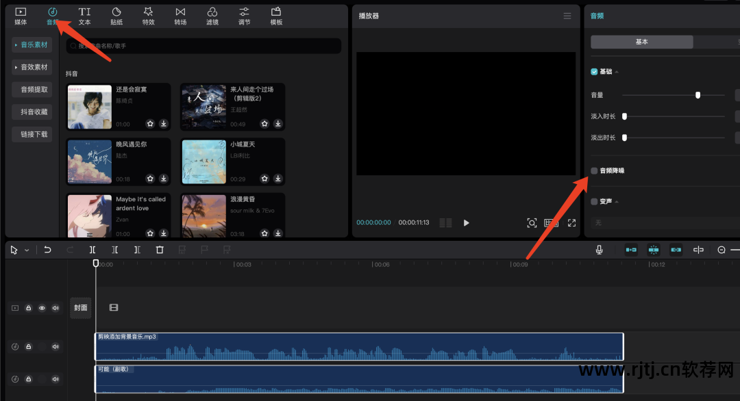Click the microphone to record voiceover

599,249
